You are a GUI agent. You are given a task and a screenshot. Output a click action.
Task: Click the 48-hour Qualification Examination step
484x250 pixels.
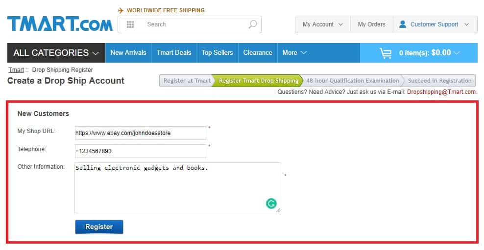pyautogui.click(x=353, y=81)
